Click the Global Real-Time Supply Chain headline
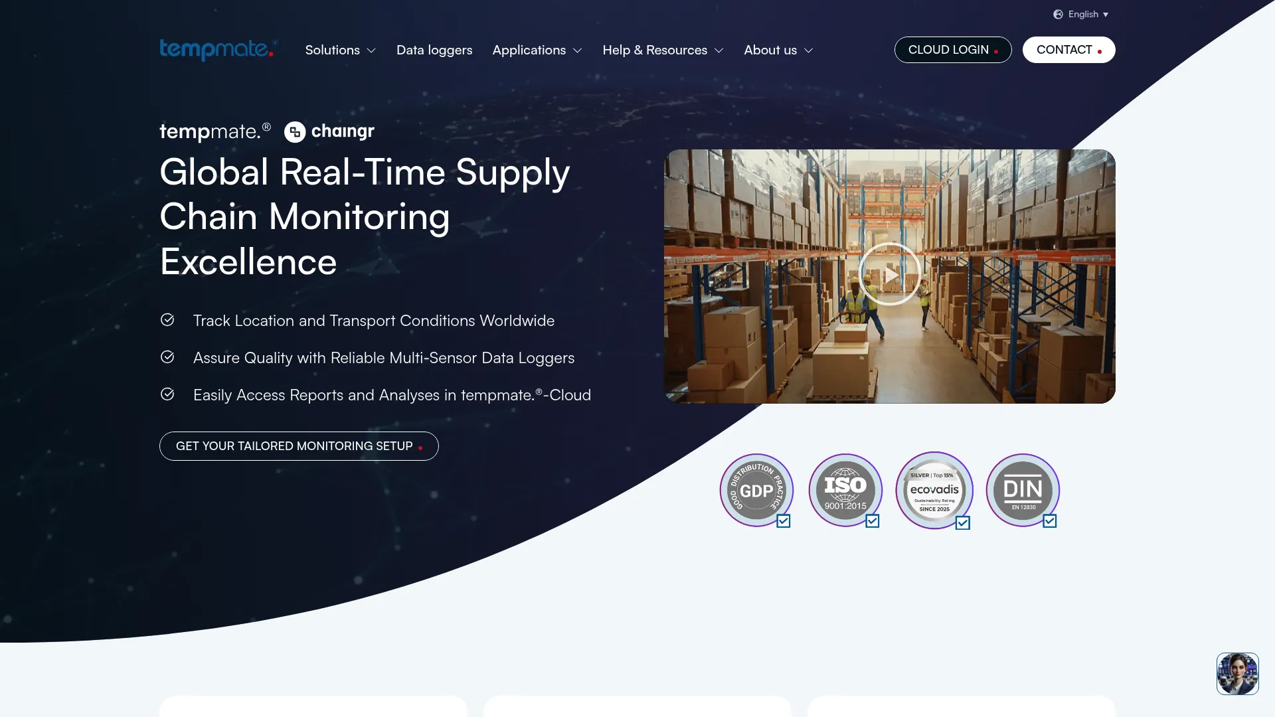The width and height of the screenshot is (1275, 717). click(365, 216)
